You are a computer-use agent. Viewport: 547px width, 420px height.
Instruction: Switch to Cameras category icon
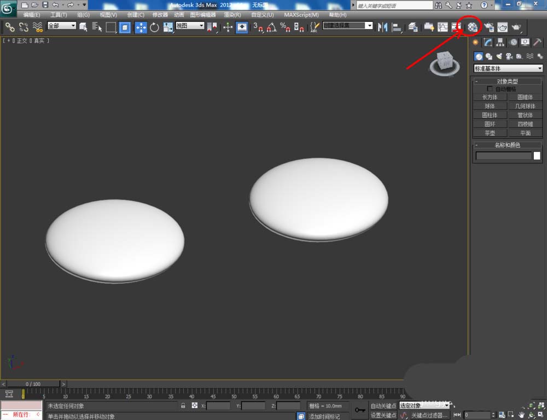509,56
